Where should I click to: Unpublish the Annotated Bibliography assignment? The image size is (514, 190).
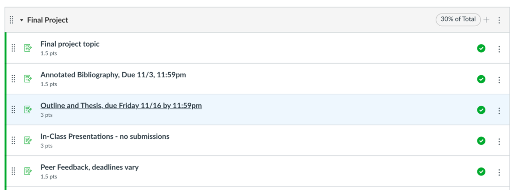(481, 79)
